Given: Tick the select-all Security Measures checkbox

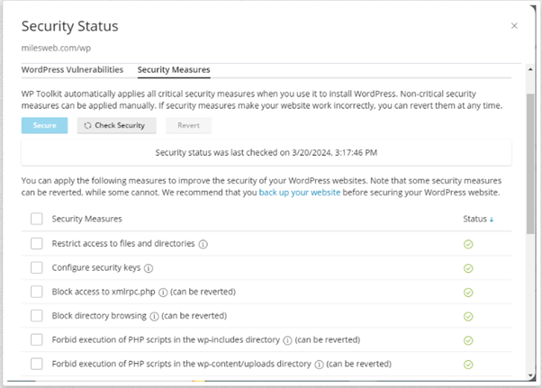Looking at the screenshot, I should pyautogui.click(x=37, y=219).
